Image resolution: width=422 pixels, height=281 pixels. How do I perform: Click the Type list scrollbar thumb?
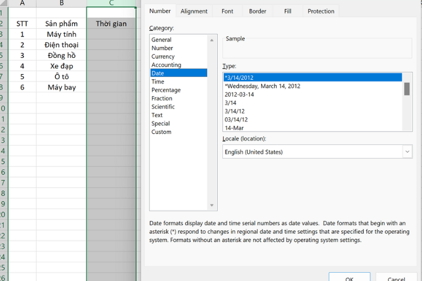407,89
